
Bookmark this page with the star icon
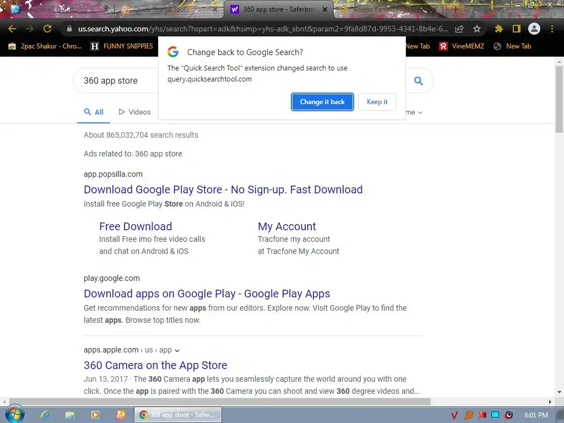[x=477, y=29]
